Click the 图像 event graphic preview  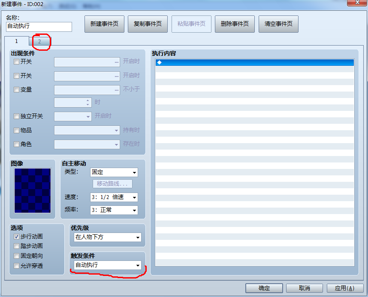click(x=33, y=190)
